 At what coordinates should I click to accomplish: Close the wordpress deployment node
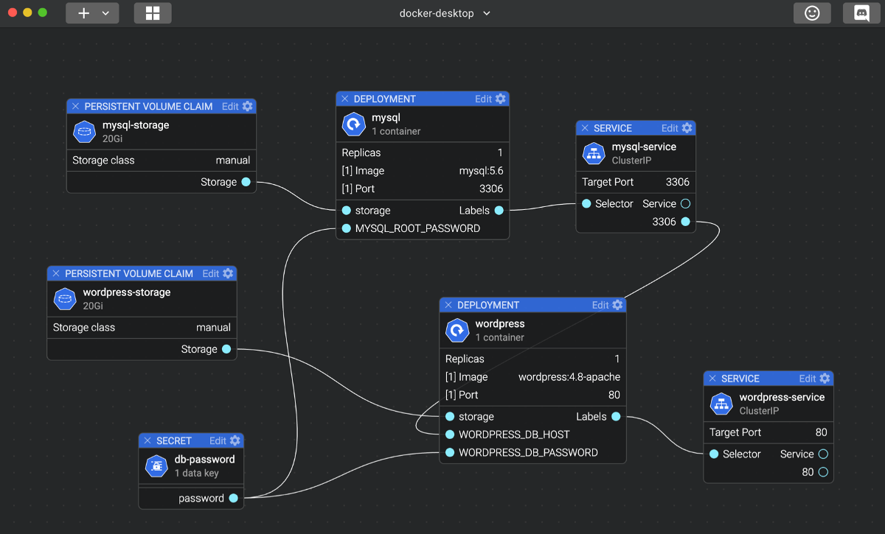448,306
